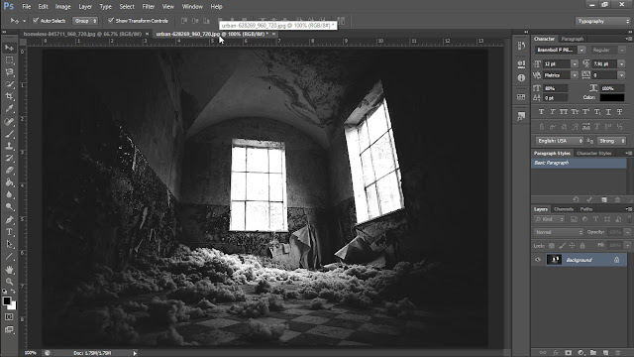Select the Hand tool
This screenshot has height=357, width=634.
pyautogui.click(x=9, y=269)
